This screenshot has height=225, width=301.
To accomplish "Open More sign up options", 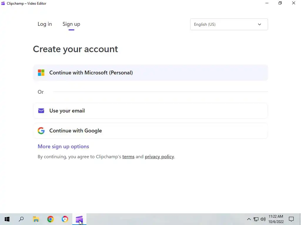I will pyautogui.click(x=63, y=146).
